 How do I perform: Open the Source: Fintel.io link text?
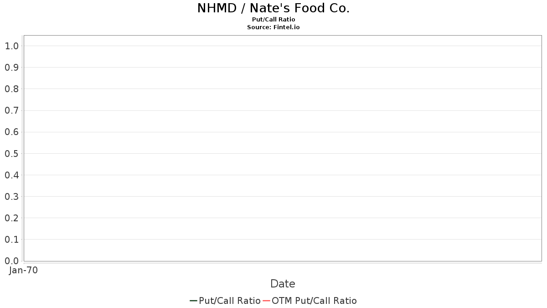pyautogui.click(x=273, y=27)
